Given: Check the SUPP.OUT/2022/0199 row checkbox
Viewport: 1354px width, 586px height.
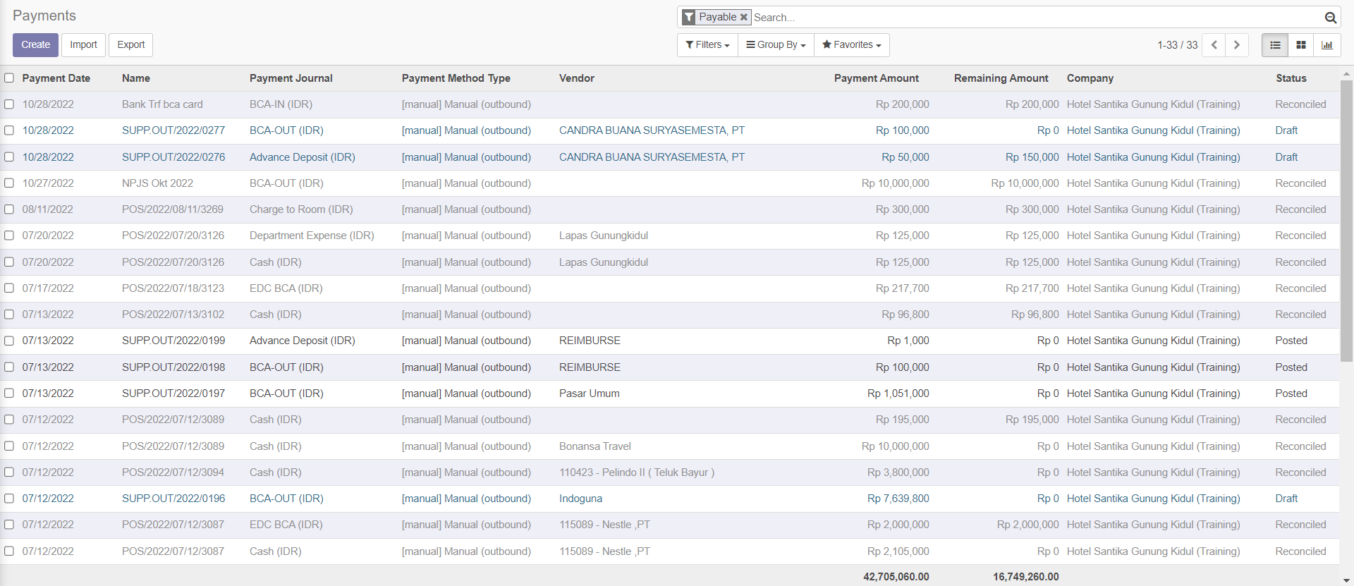Looking at the screenshot, I should click(9, 341).
